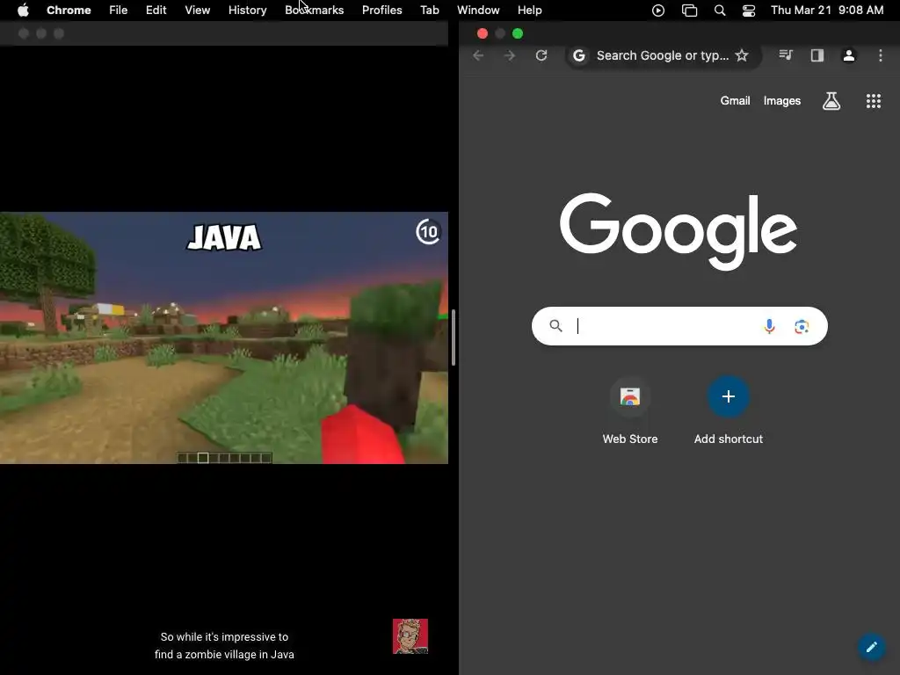Open the Bookmarks menu

pos(314,10)
